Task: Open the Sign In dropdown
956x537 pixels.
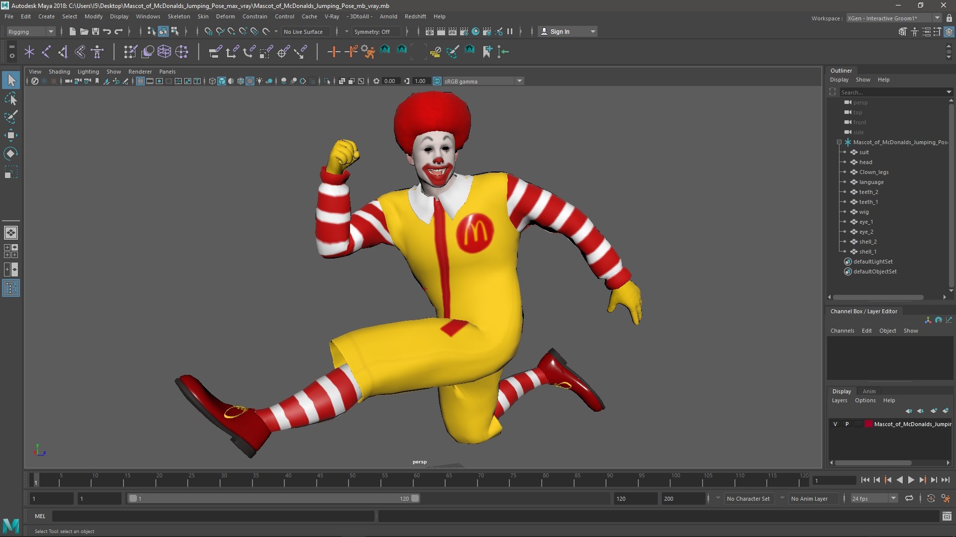Action: pos(568,31)
